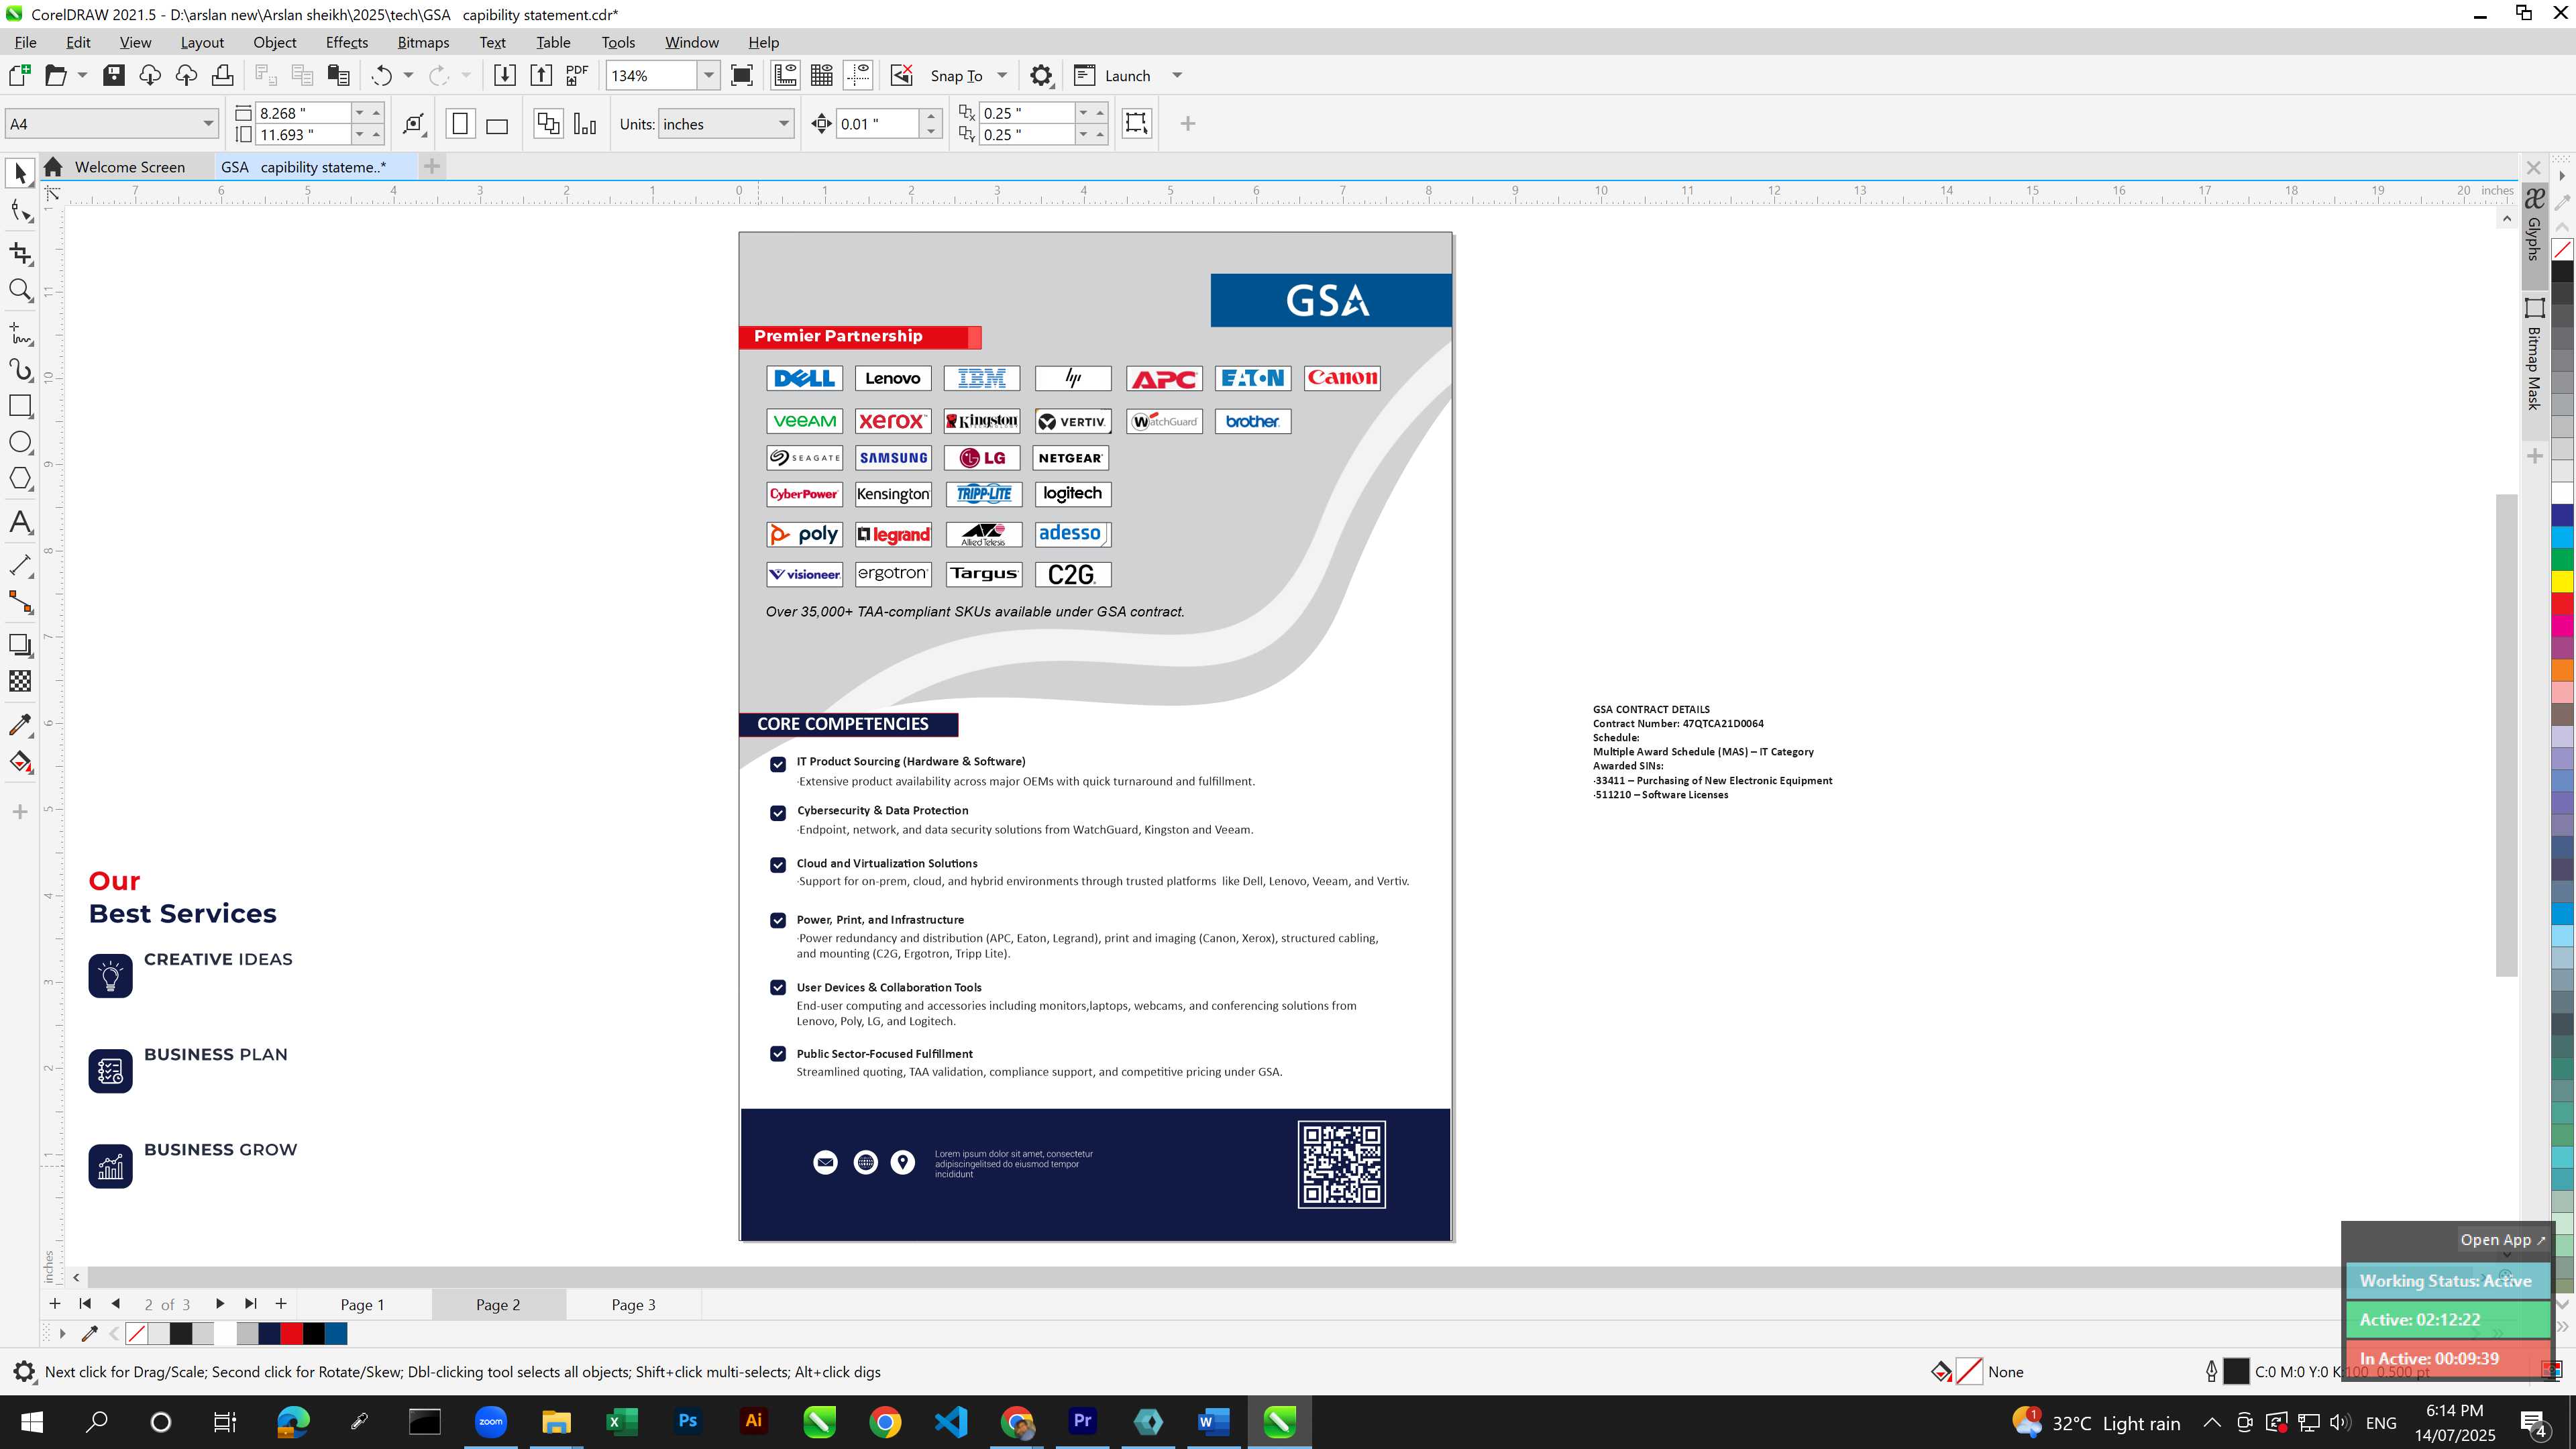Toggle Snap off button
2576x1449 pixels.
click(901, 75)
